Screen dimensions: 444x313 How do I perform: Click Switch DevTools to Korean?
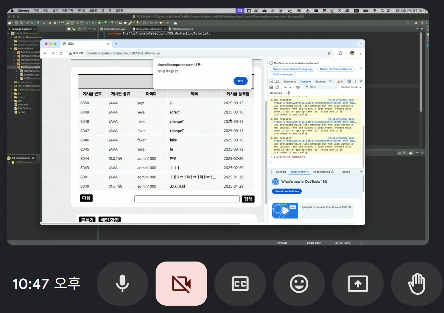[336, 69]
